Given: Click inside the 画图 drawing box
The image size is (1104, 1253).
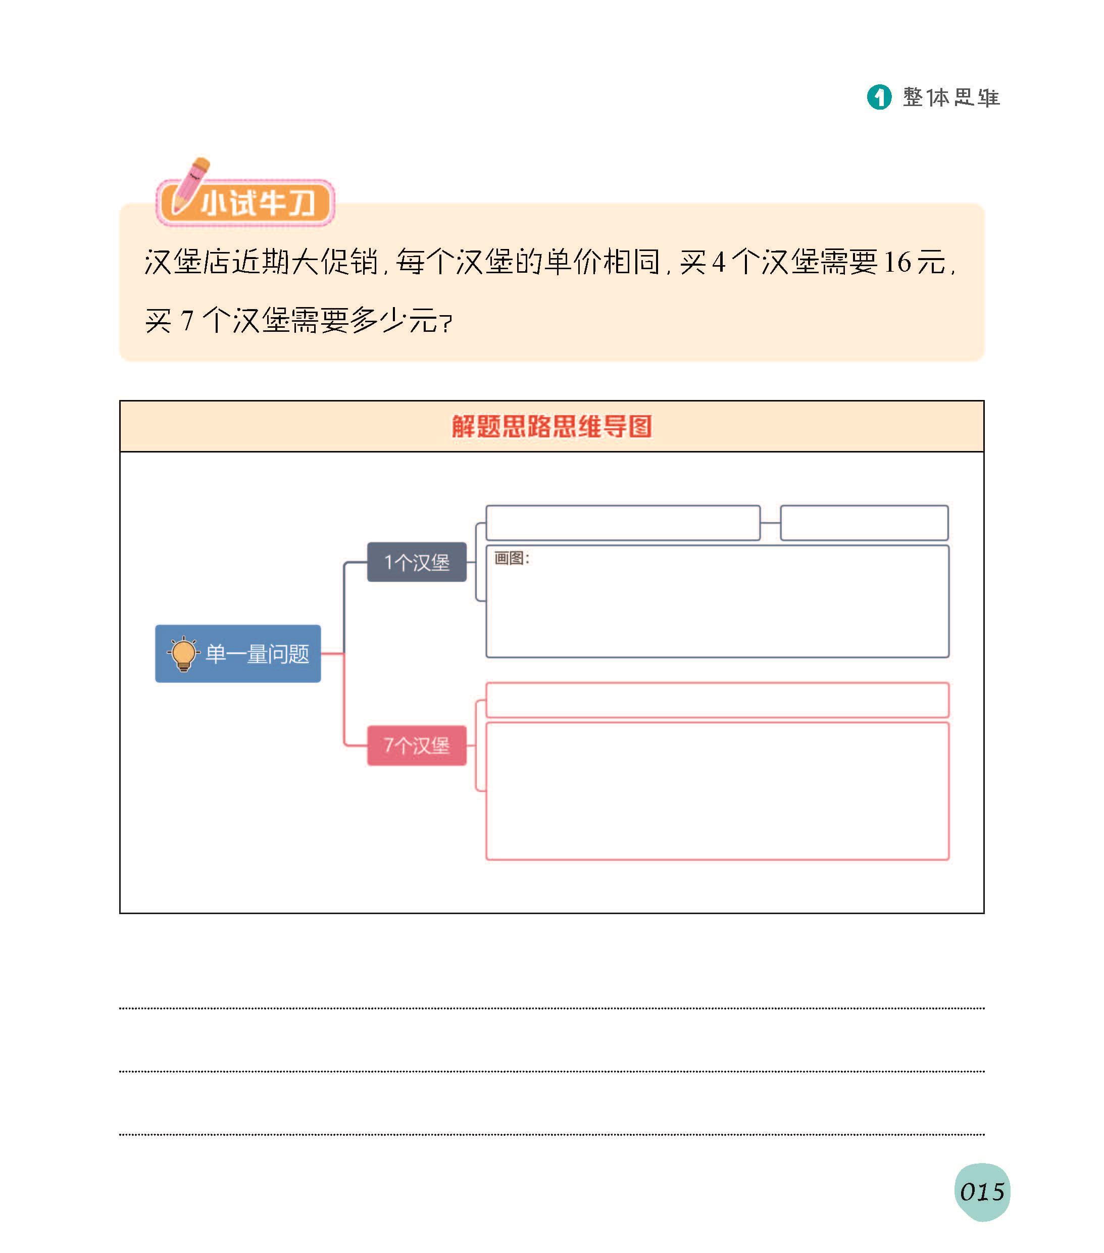Looking at the screenshot, I should pyautogui.click(x=717, y=602).
